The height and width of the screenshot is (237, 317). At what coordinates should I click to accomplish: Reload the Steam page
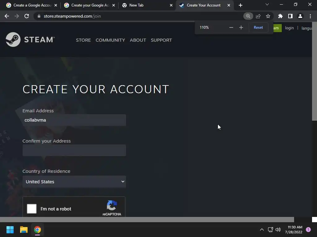[27, 16]
